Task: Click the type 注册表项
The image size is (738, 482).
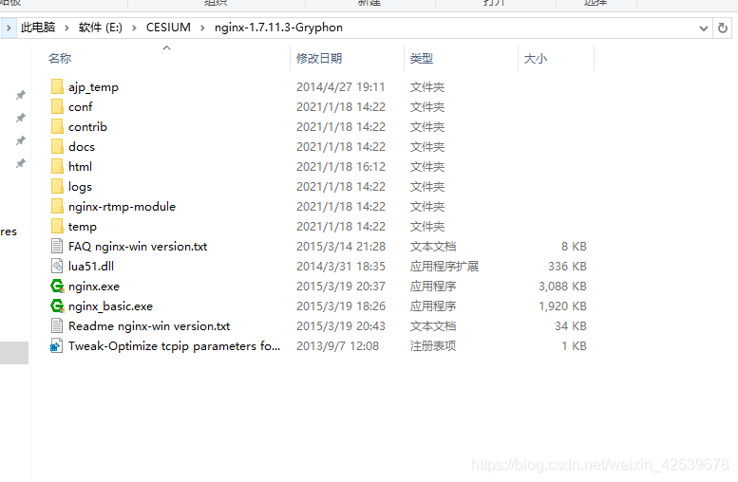Action: click(x=433, y=345)
